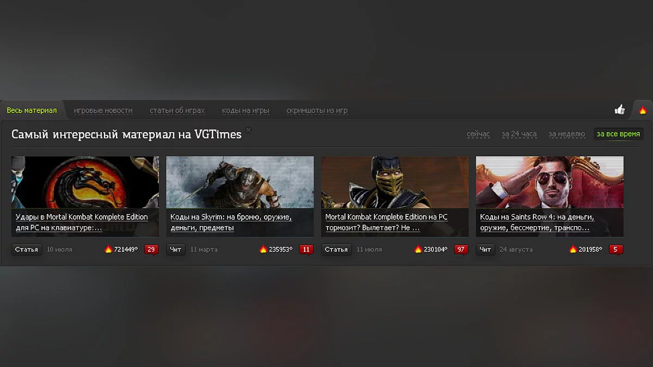Open article Удары в Mortal Kombat Komplete Edition
Screen dimensions: 653x367
point(82,222)
